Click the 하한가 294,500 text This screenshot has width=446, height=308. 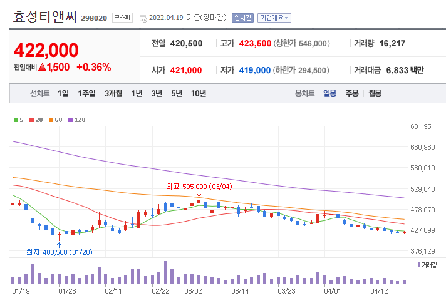click(301, 70)
